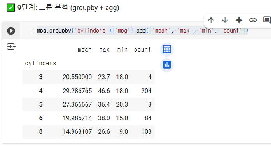Viewport: 271px width, 147px height.
Task: Click max value 26.6
Action: [104, 131]
